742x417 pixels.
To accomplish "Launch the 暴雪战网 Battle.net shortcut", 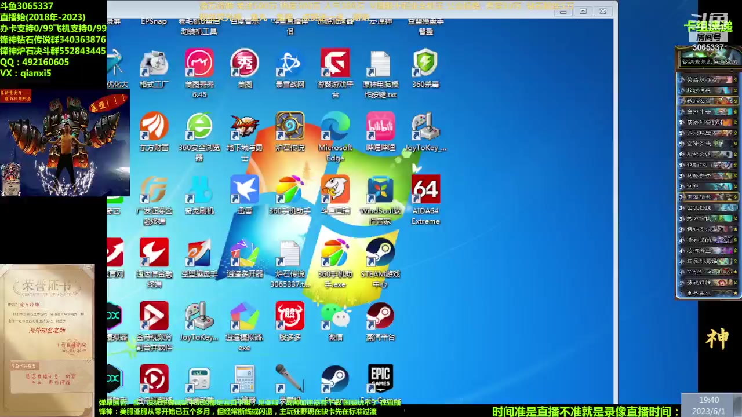I will click(x=290, y=69).
